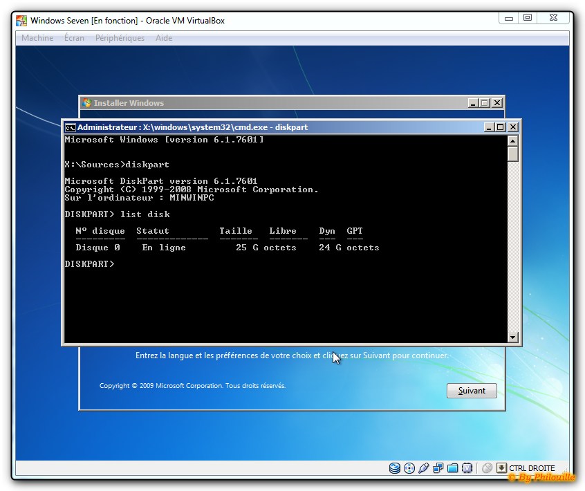This screenshot has height=491, width=585.
Task: Click the CTRL DROITE host key label
Action: tap(532, 468)
